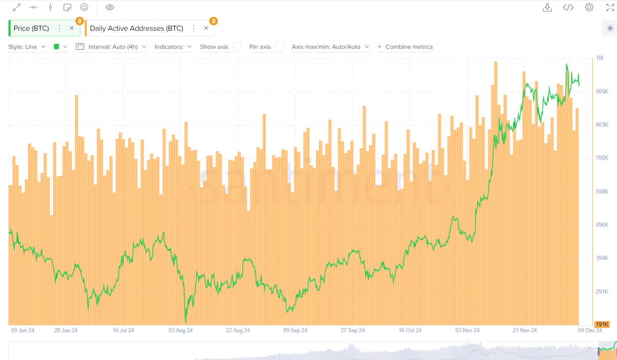Click Bitcoin badge on Price metric

tap(79, 21)
